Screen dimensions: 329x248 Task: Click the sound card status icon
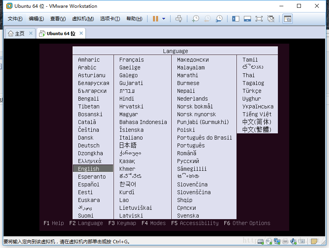293,242
